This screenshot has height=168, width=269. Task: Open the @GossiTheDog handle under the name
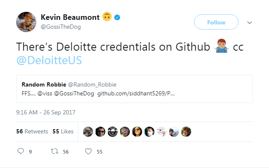[x=61, y=27]
